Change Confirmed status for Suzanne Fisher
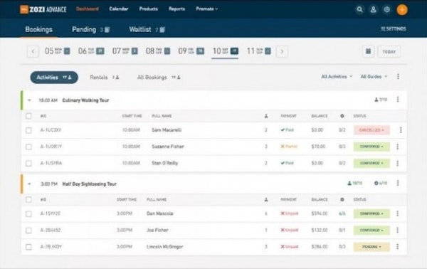 point(371,147)
